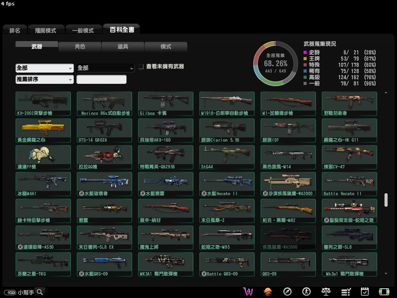Open the 末日風暴-Z weapon card

click(x=227, y=211)
